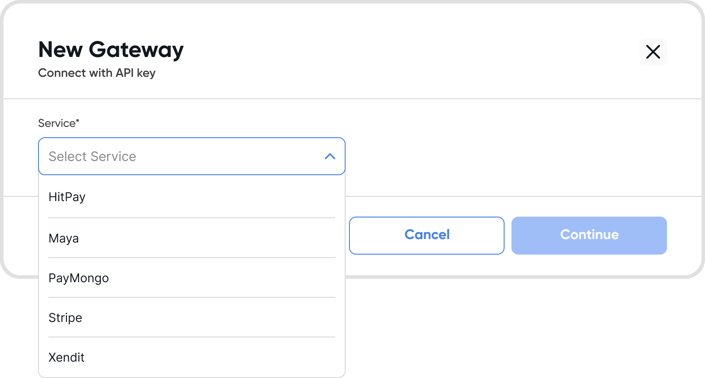The height and width of the screenshot is (378, 705).
Task: Click the Service field label
Action: pyautogui.click(x=59, y=123)
